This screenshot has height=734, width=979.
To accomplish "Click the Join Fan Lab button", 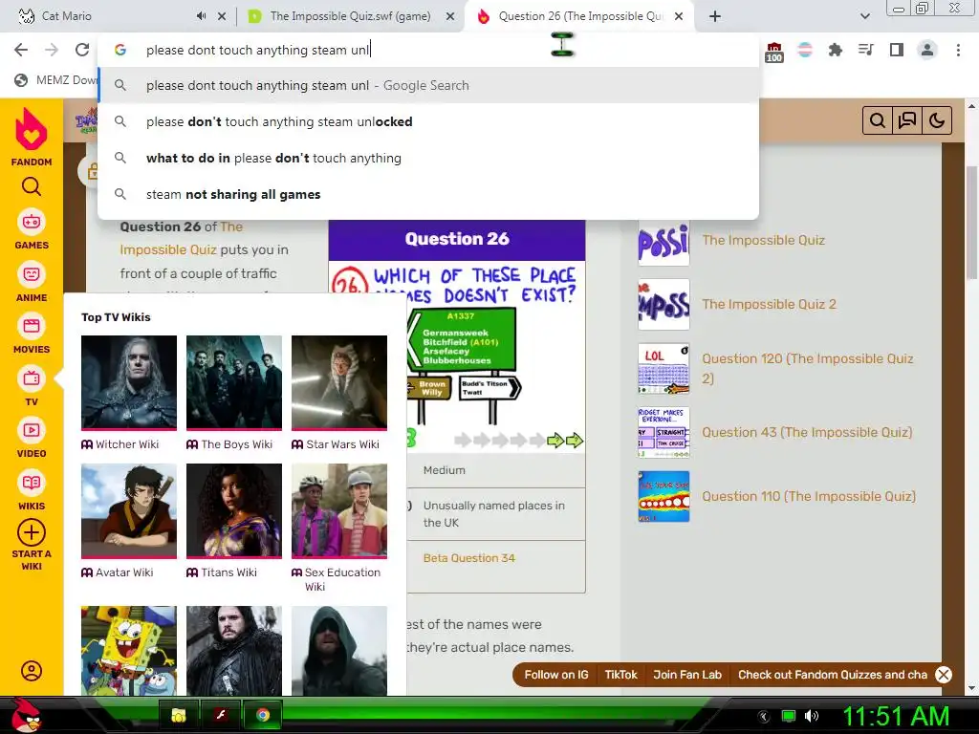I will 687,675.
